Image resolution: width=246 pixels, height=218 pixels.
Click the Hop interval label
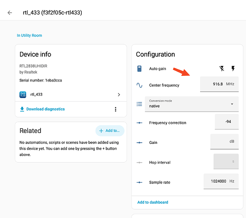[x=160, y=163]
